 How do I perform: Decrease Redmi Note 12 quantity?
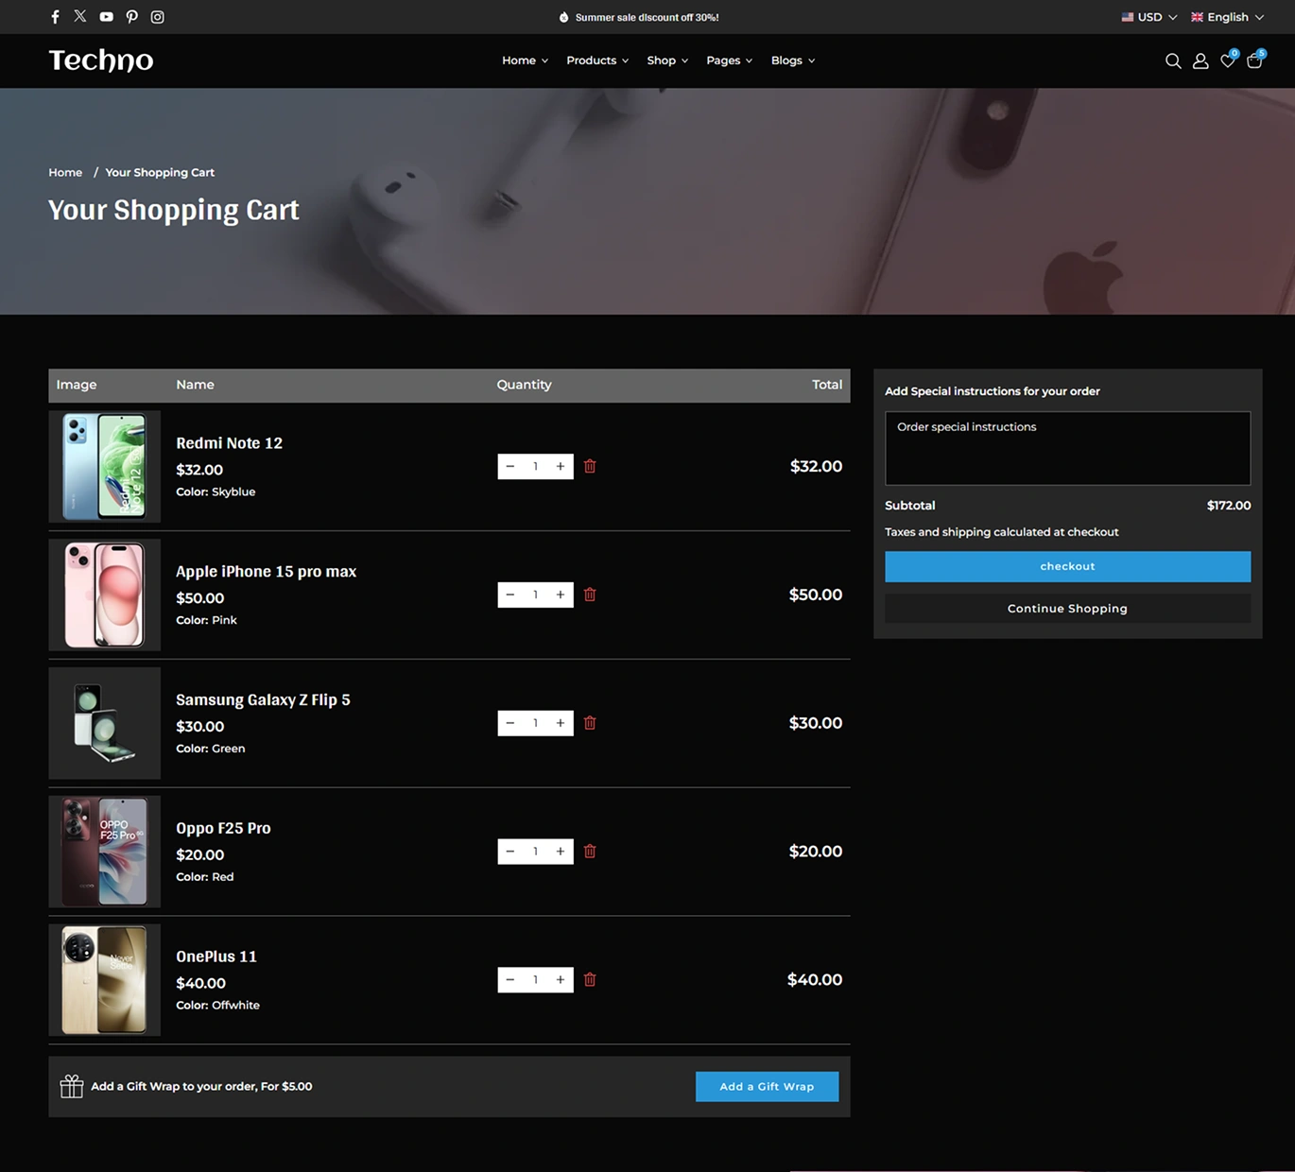[x=510, y=466]
